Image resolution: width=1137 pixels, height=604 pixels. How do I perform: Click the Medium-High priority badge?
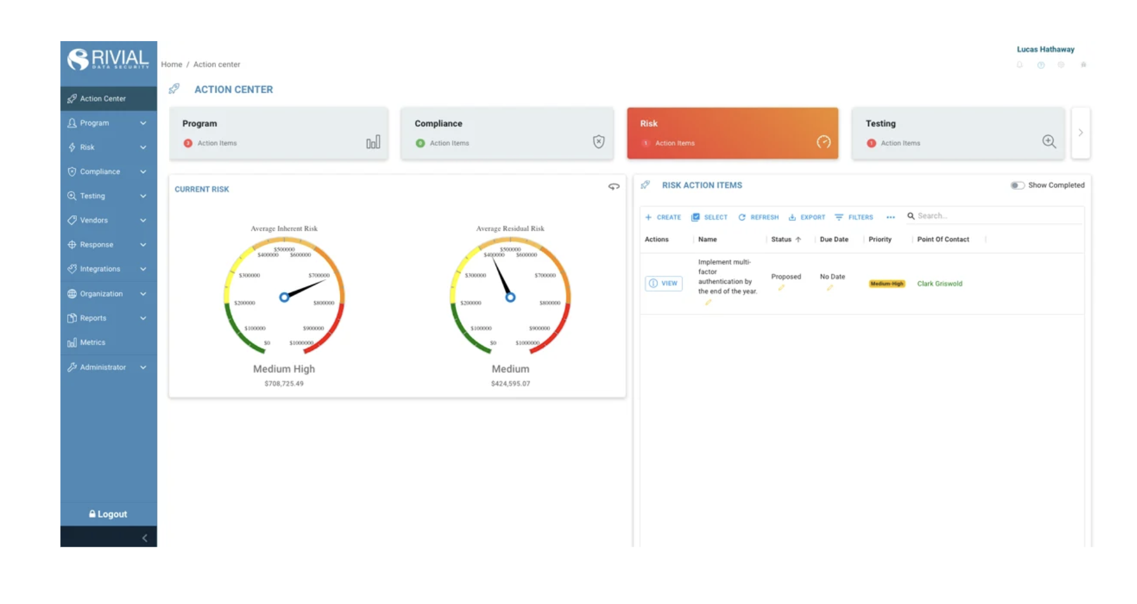pyautogui.click(x=886, y=284)
